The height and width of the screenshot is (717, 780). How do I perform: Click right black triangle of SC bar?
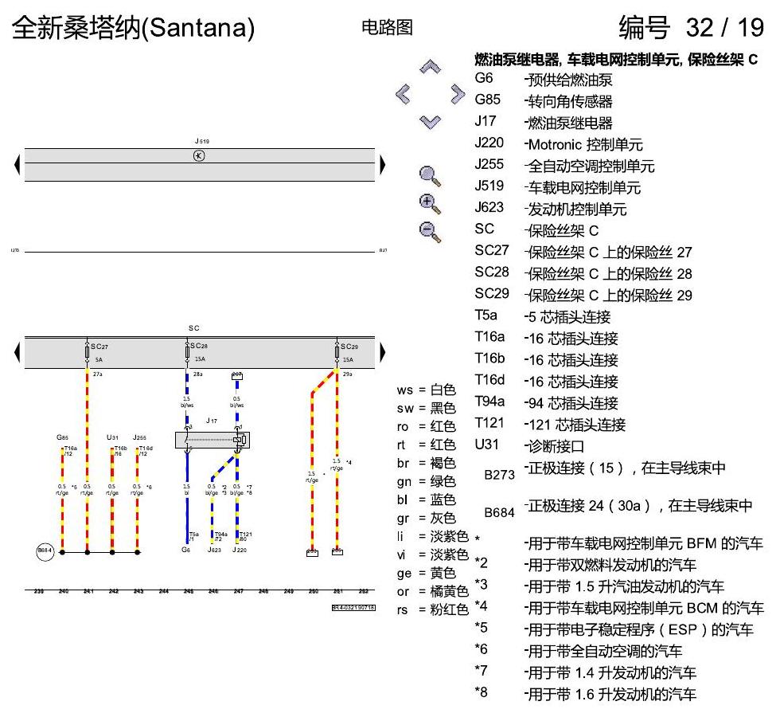point(382,352)
